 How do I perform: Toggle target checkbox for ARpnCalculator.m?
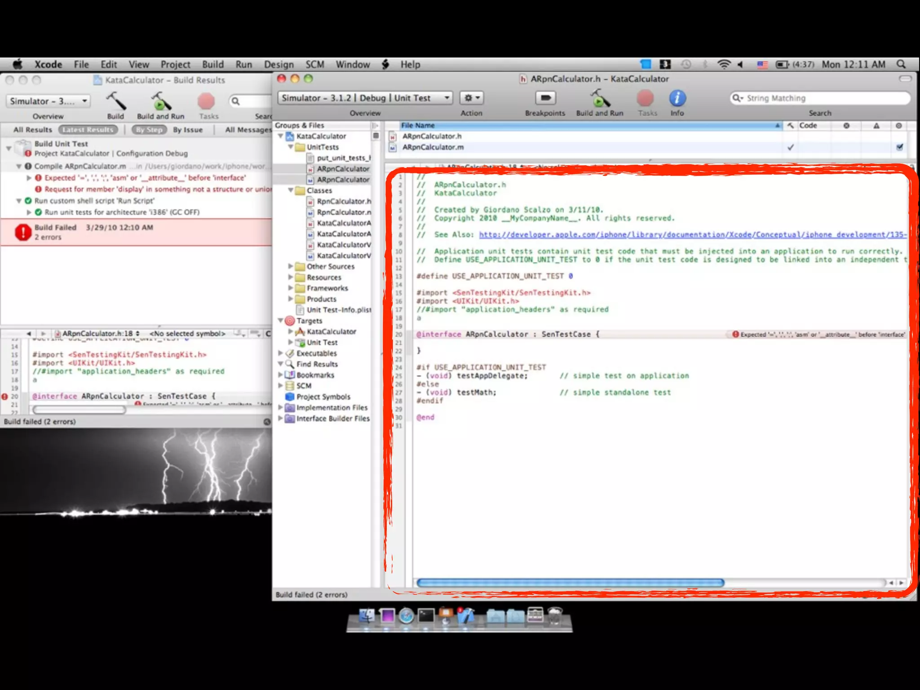click(x=899, y=147)
